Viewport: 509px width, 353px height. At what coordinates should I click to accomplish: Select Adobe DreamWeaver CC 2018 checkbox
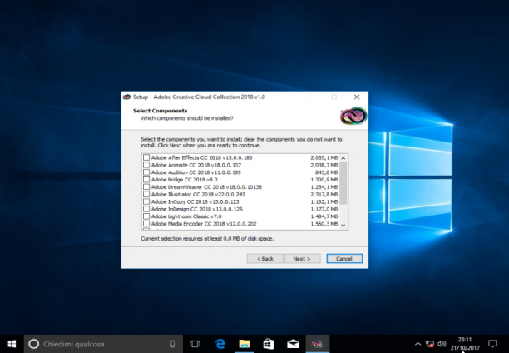tap(146, 187)
